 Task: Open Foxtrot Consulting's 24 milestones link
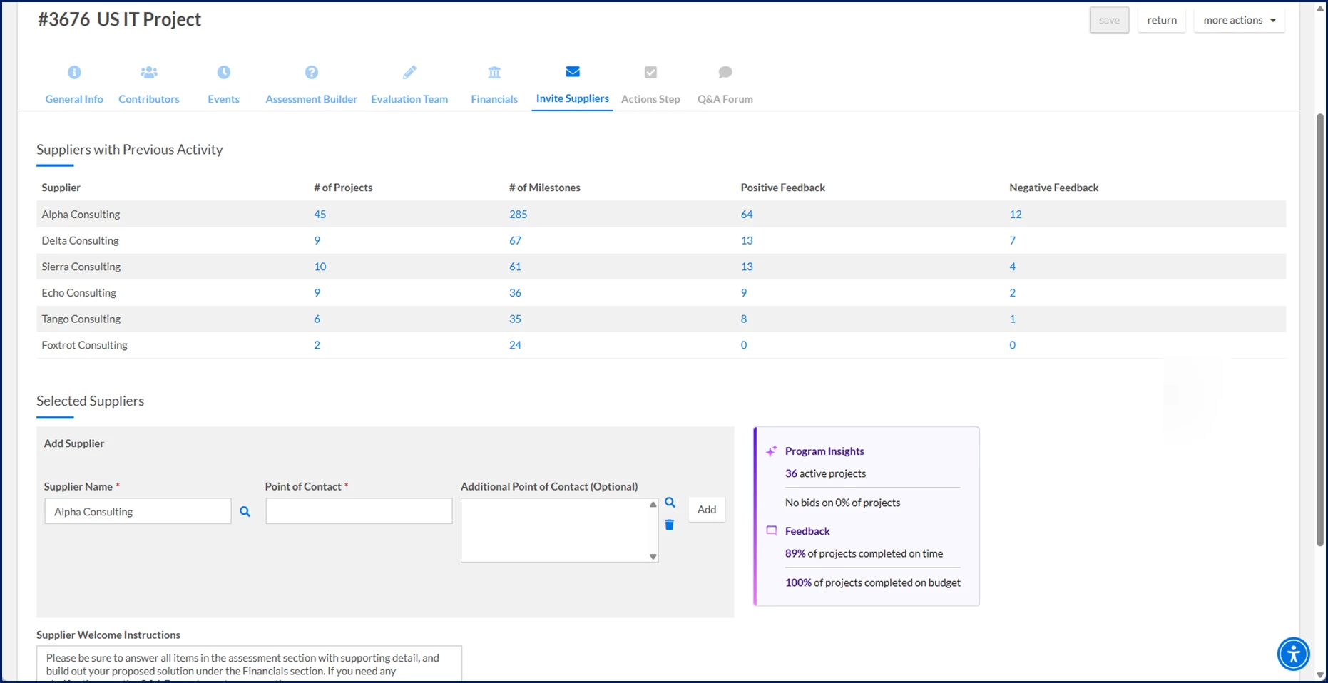coord(515,345)
